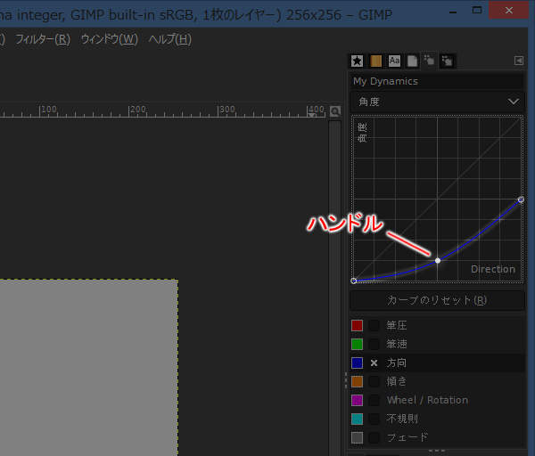The width and height of the screenshot is (535, 456).
Task: Click the zoom icon at ruler corner
Action: [335, 111]
